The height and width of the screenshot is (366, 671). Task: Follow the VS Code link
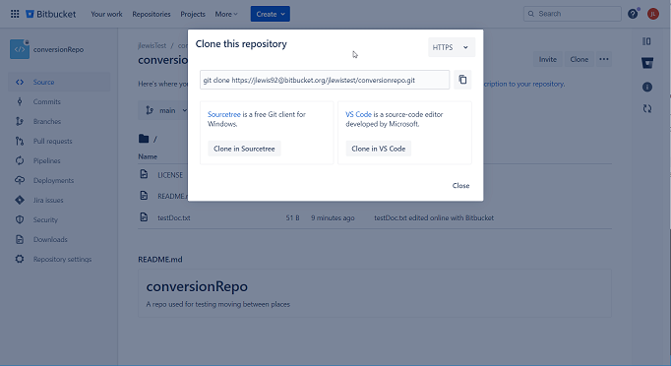(358, 114)
